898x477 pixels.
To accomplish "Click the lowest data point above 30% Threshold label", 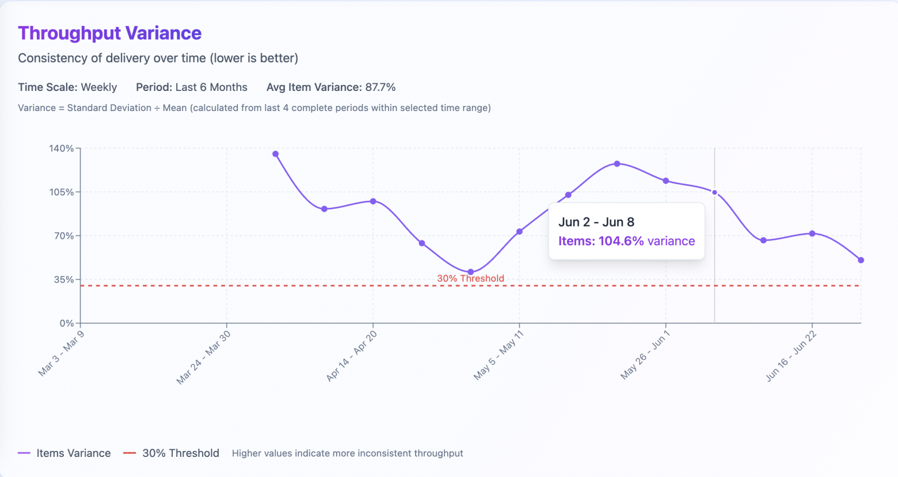I will pyautogui.click(x=471, y=272).
